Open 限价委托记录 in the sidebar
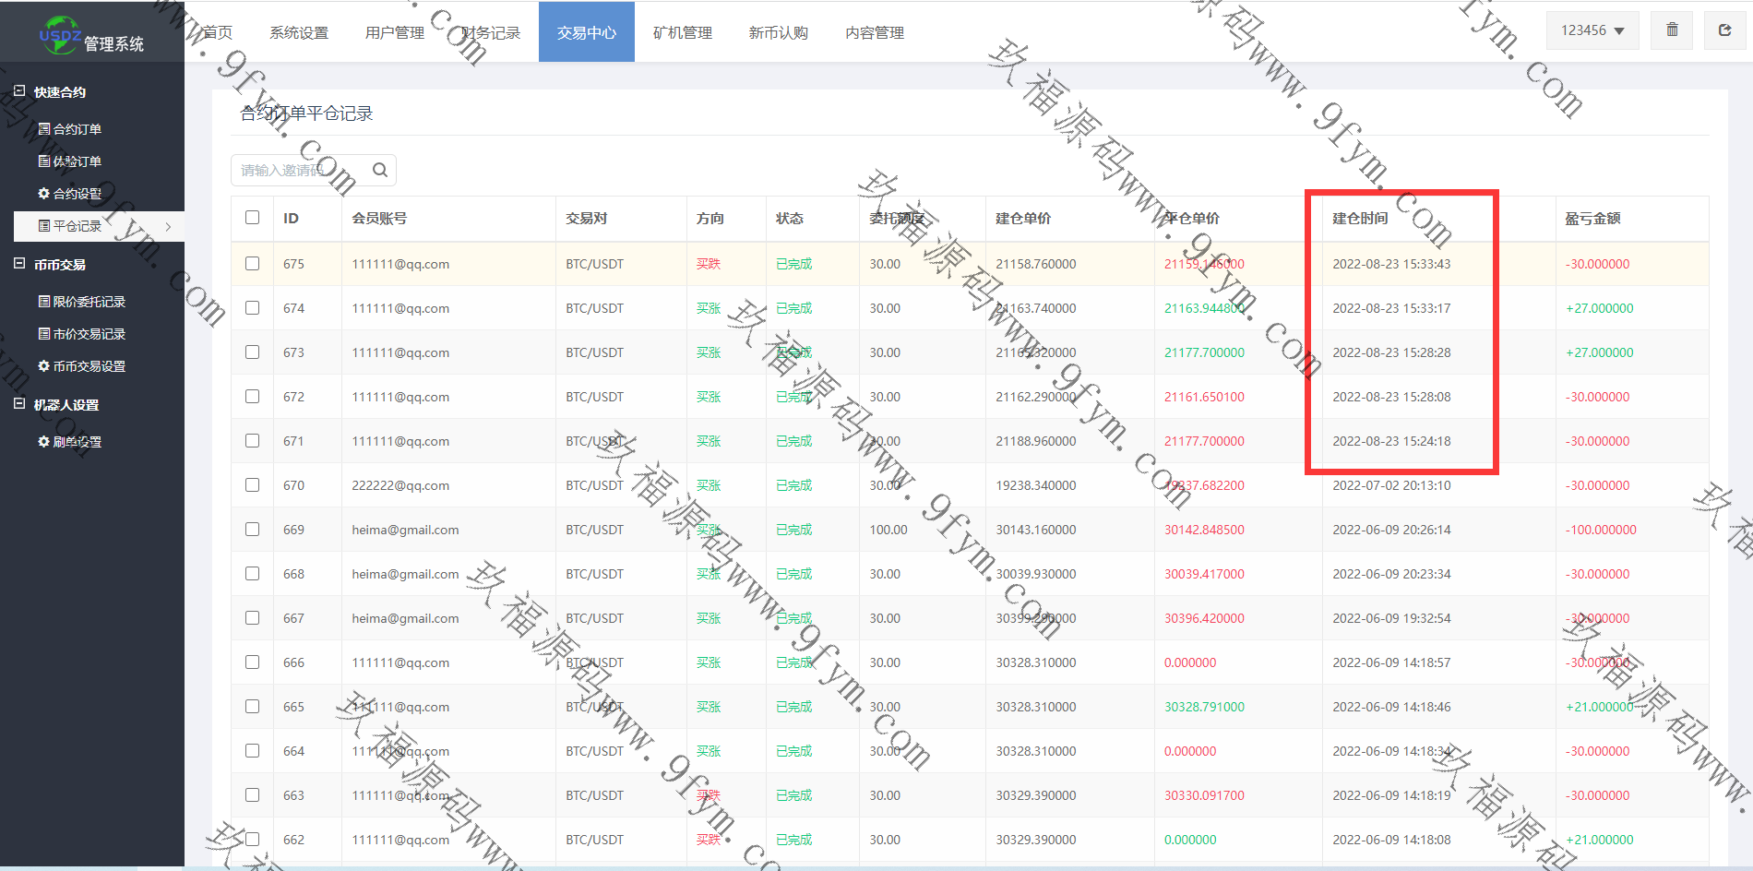1753x871 pixels. [x=81, y=302]
